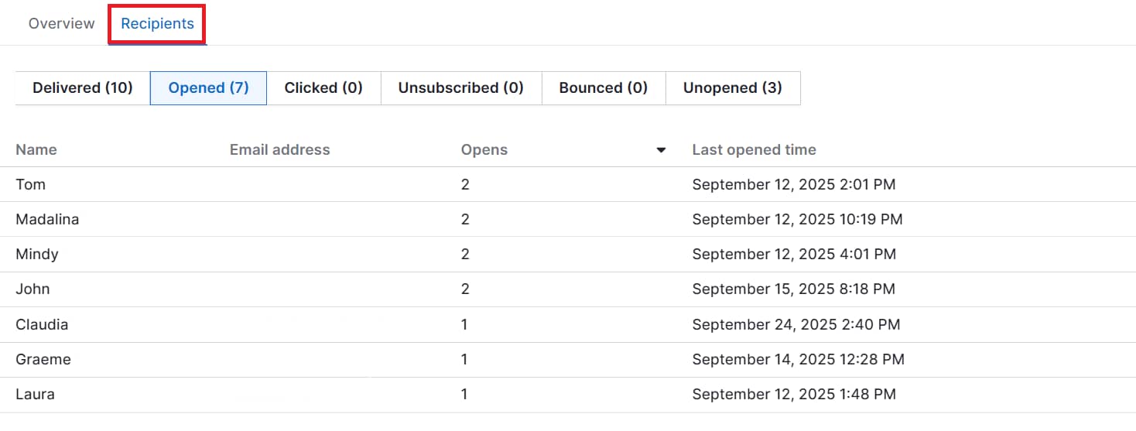Select recipient Tom in the list

[31, 184]
